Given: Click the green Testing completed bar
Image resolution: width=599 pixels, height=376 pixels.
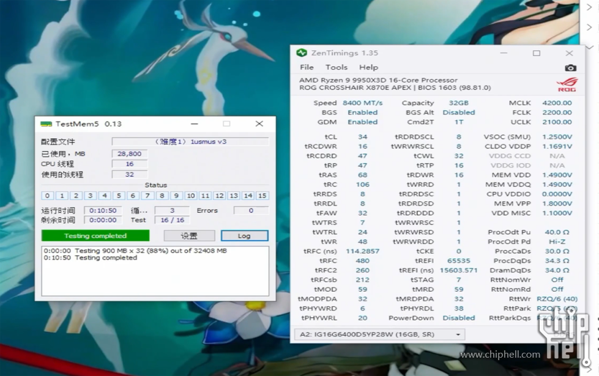Looking at the screenshot, I should point(95,236).
